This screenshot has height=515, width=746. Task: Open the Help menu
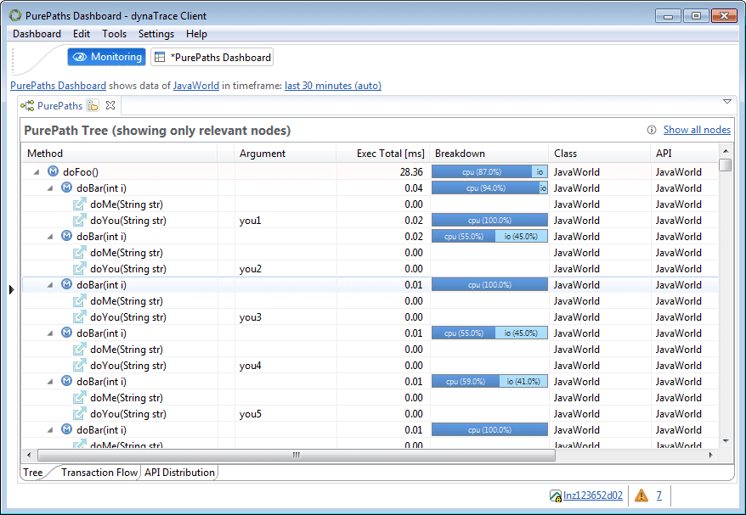click(196, 34)
